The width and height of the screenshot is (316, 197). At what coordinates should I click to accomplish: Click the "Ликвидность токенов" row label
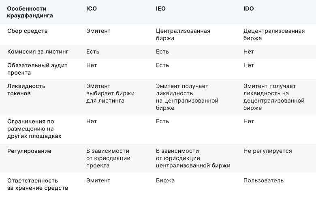26,90
